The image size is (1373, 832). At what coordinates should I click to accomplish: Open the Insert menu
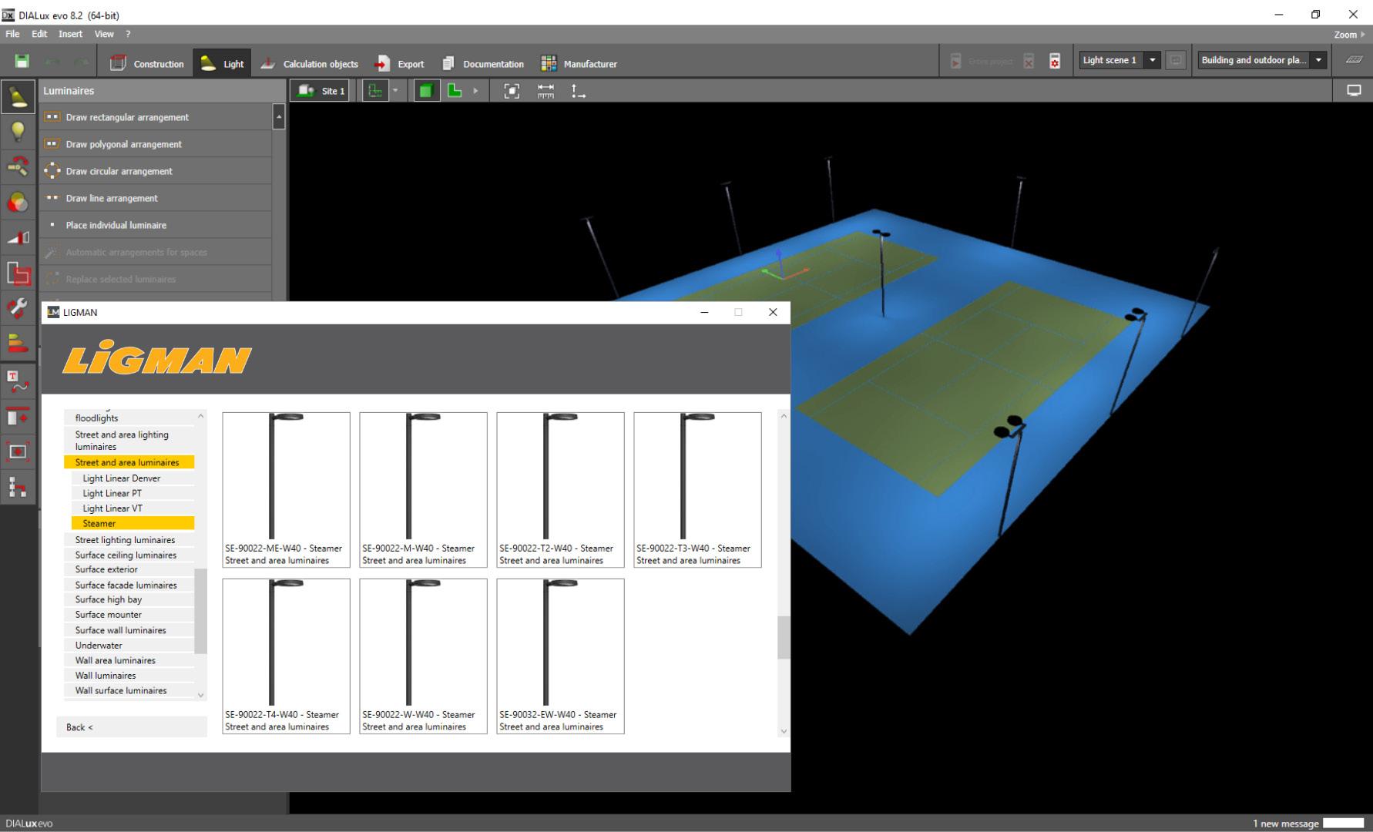coord(70,34)
